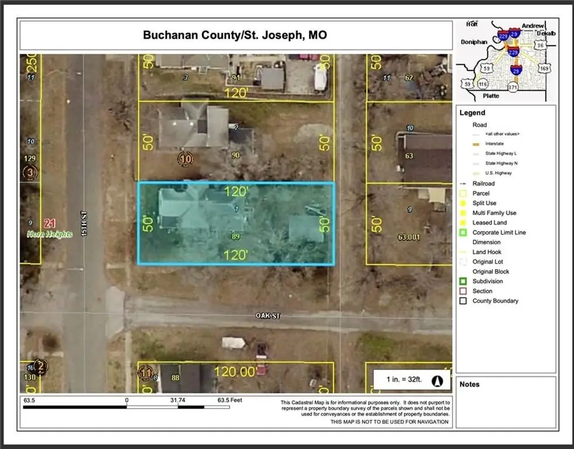The image size is (574, 449).
Task: Click the US Highway 169 shield
Action: (544, 68)
